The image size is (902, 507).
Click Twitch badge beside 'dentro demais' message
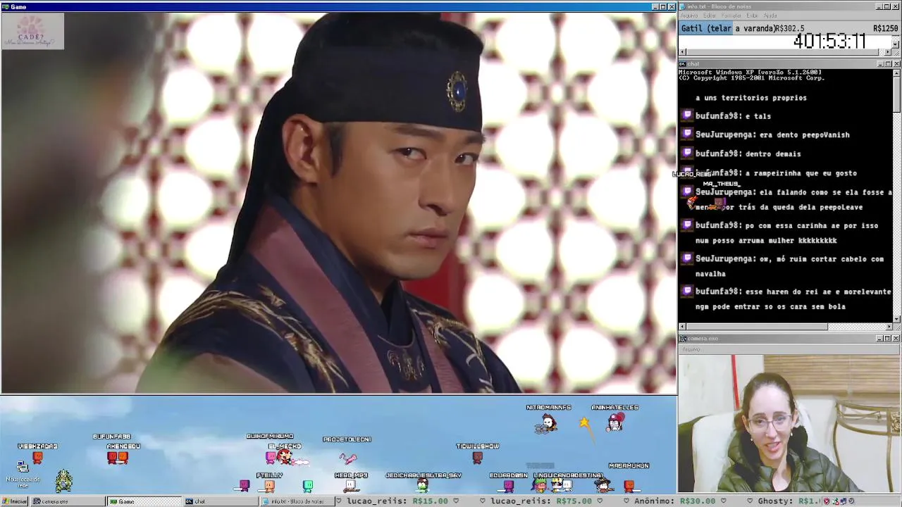687,153
